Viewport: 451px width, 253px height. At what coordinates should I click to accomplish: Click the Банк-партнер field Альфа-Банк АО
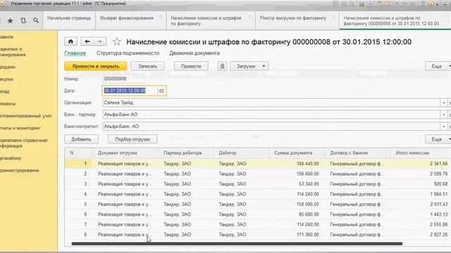(x=271, y=115)
